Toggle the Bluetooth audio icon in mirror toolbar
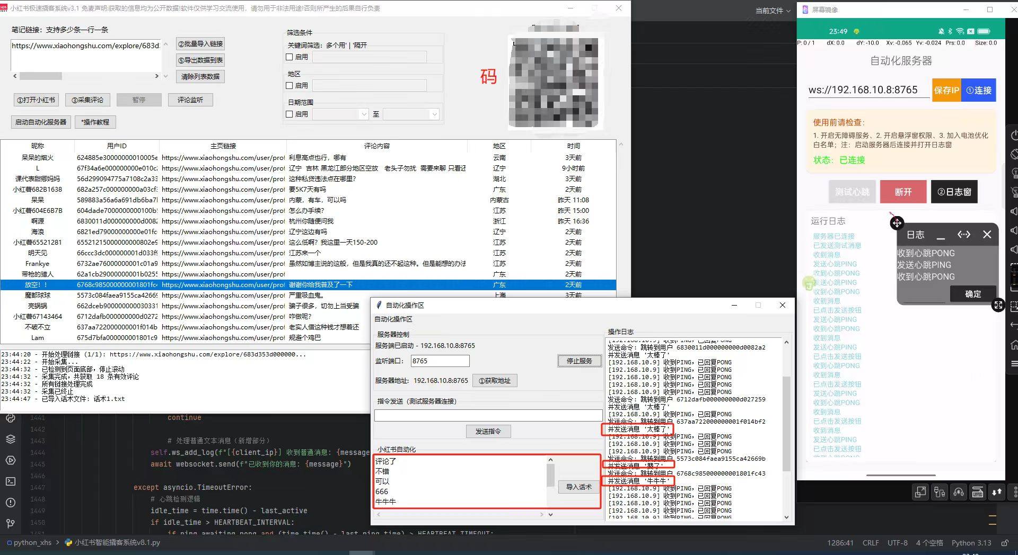This screenshot has height=555, width=1018. coord(959,492)
